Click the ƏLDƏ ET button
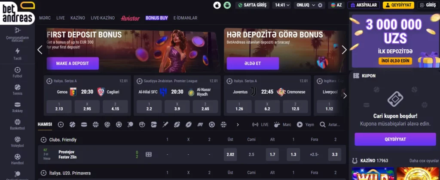440x180 pixels. click(x=253, y=63)
